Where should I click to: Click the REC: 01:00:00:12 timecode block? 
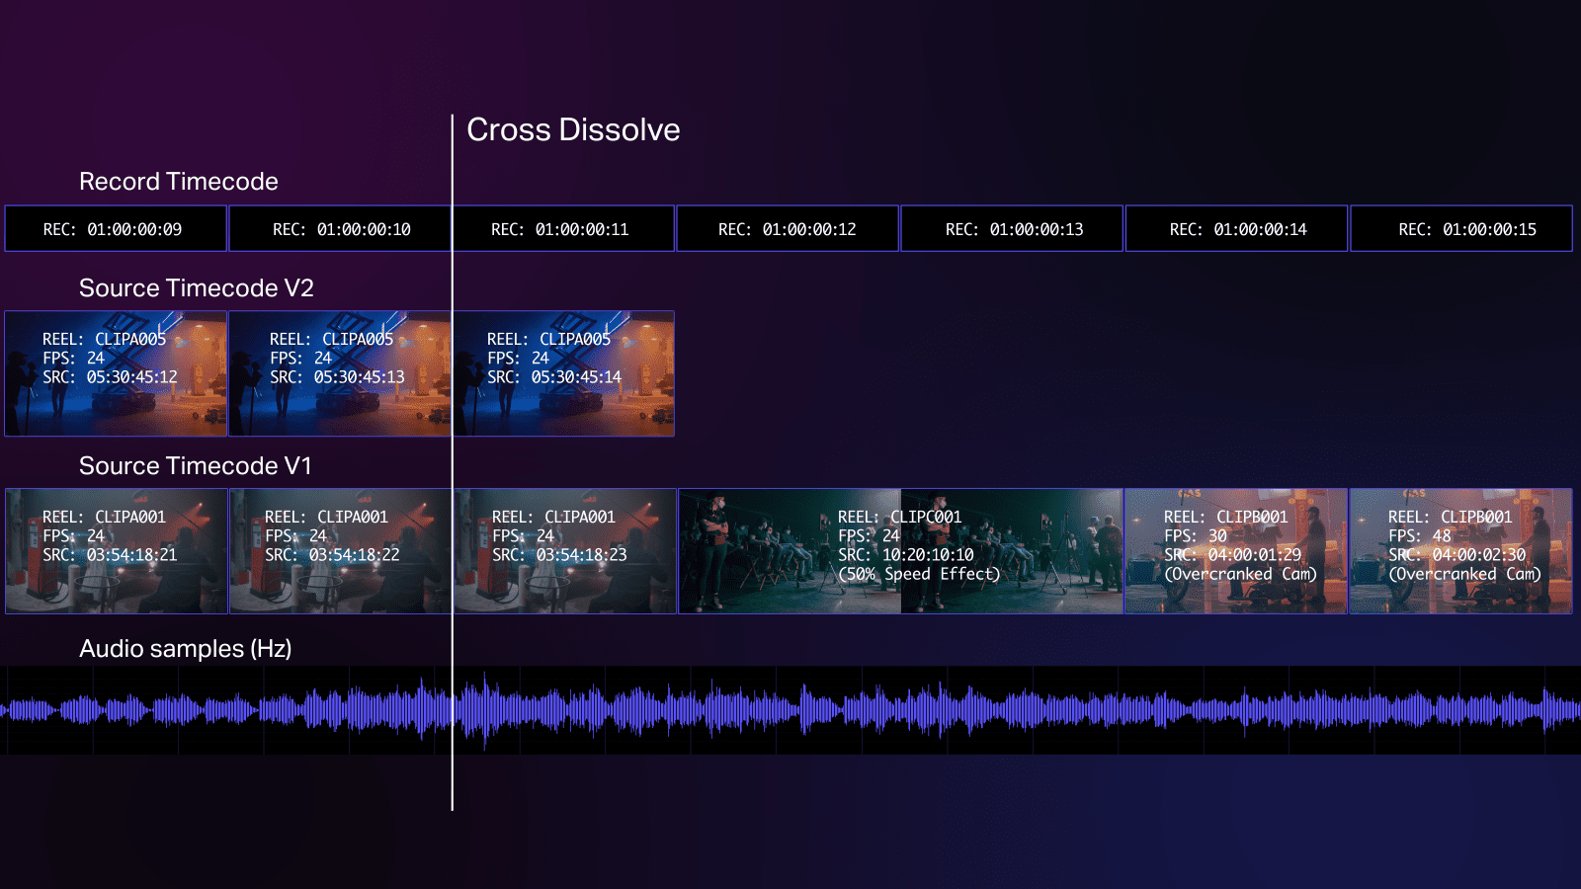[x=788, y=228]
